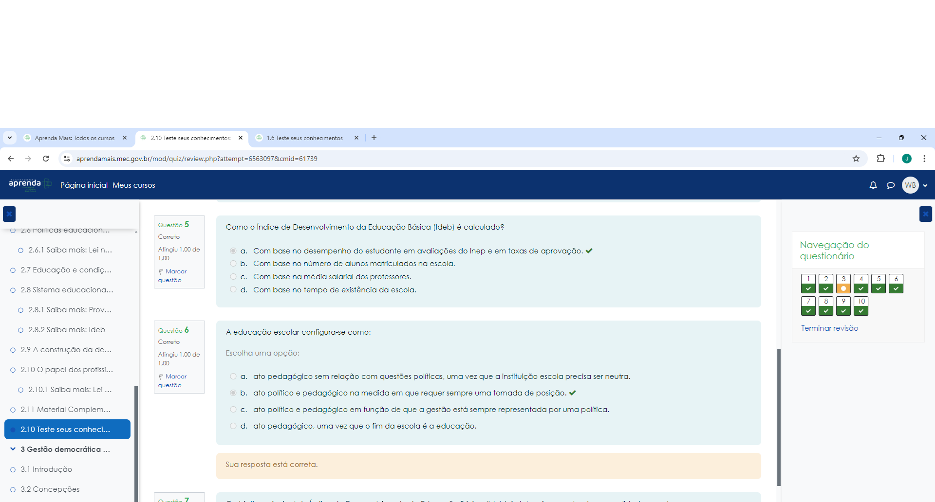Jump to question 3 in quiz navigation

(x=843, y=284)
